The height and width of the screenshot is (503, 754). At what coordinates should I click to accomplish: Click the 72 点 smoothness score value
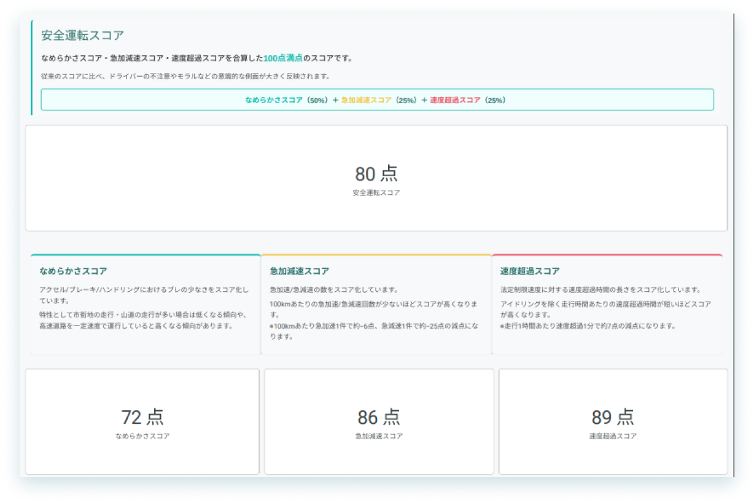(x=142, y=418)
